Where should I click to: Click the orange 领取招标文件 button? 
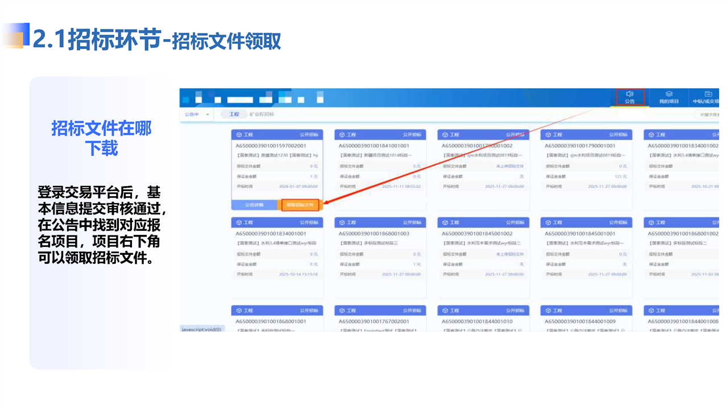pyautogui.click(x=300, y=205)
